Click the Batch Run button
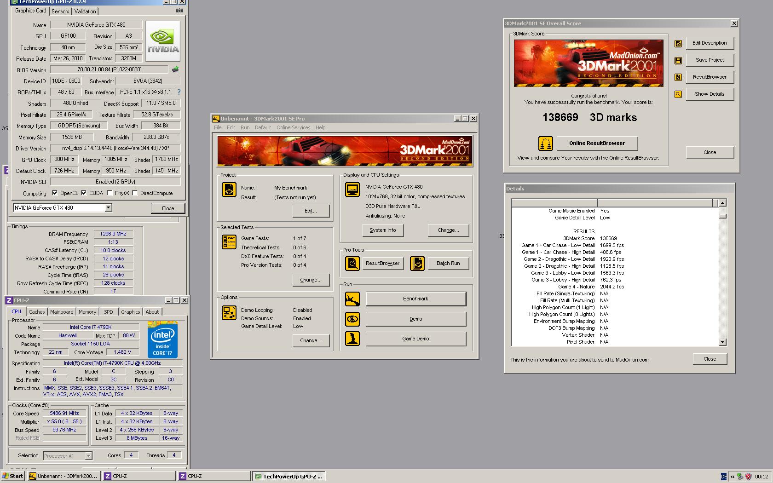The image size is (773, 483). [x=448, y=264]
